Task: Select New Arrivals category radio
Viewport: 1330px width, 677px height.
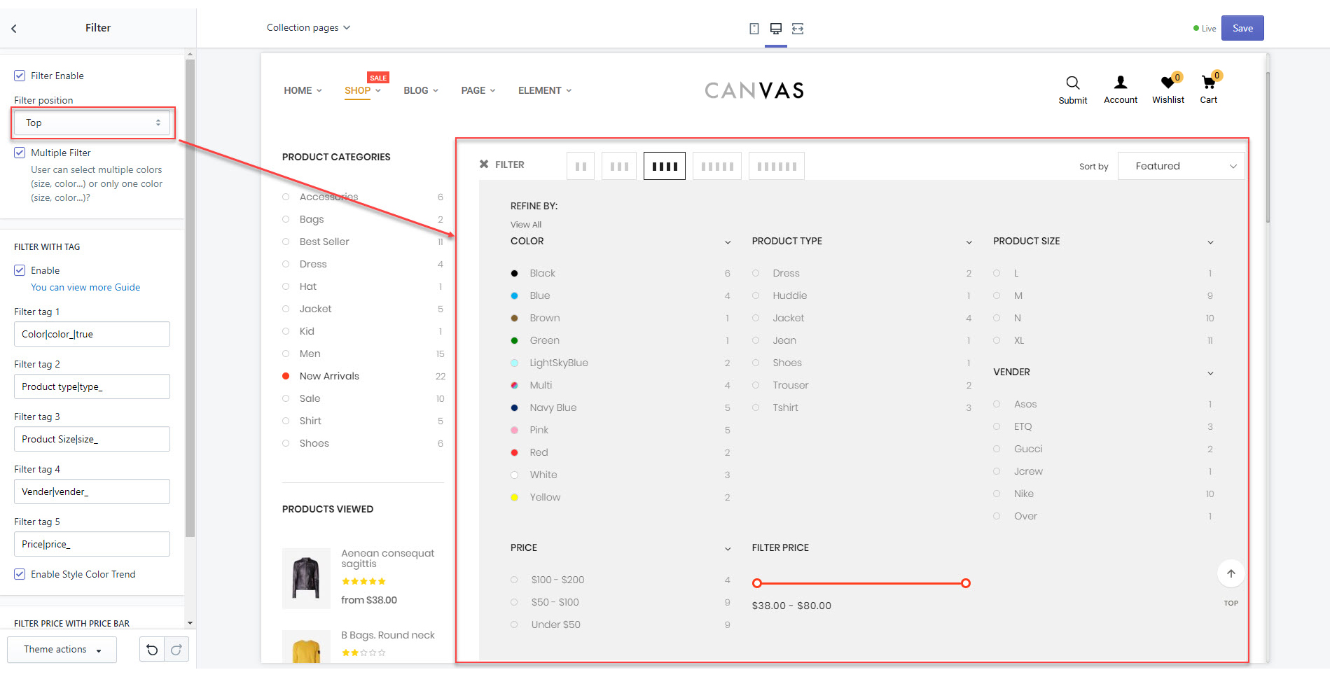Action: (x=286, y=376)
